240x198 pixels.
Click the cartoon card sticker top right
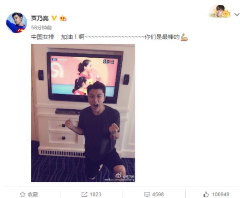[220, 11]
